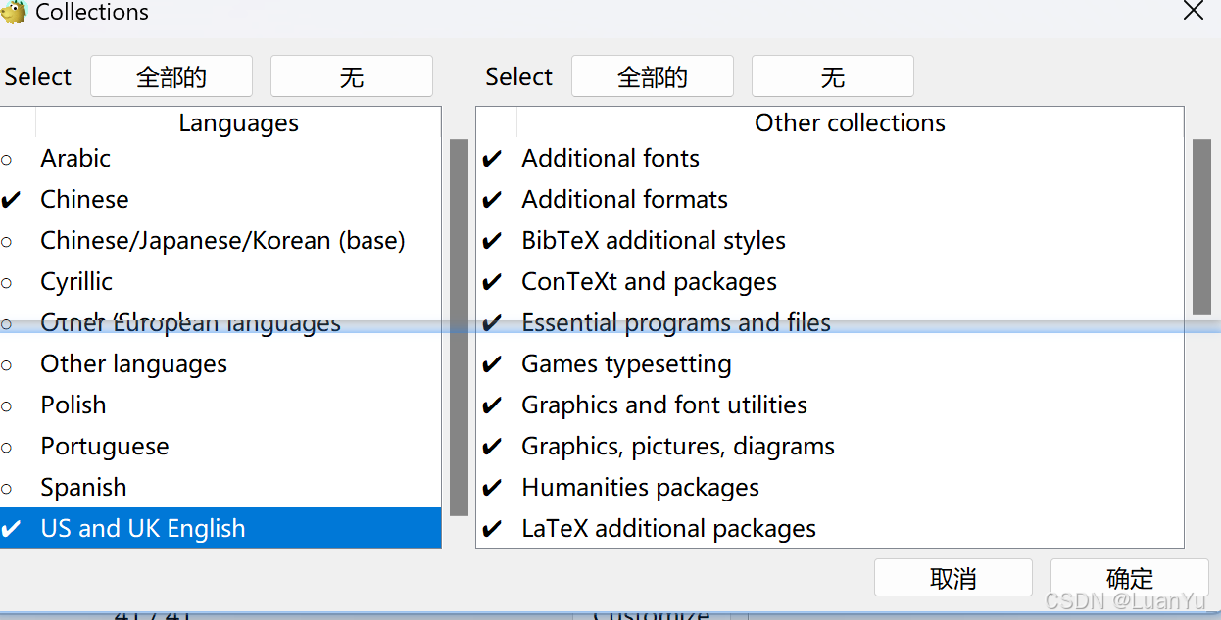Confirm selection with 确定 button

point(1129,578)
